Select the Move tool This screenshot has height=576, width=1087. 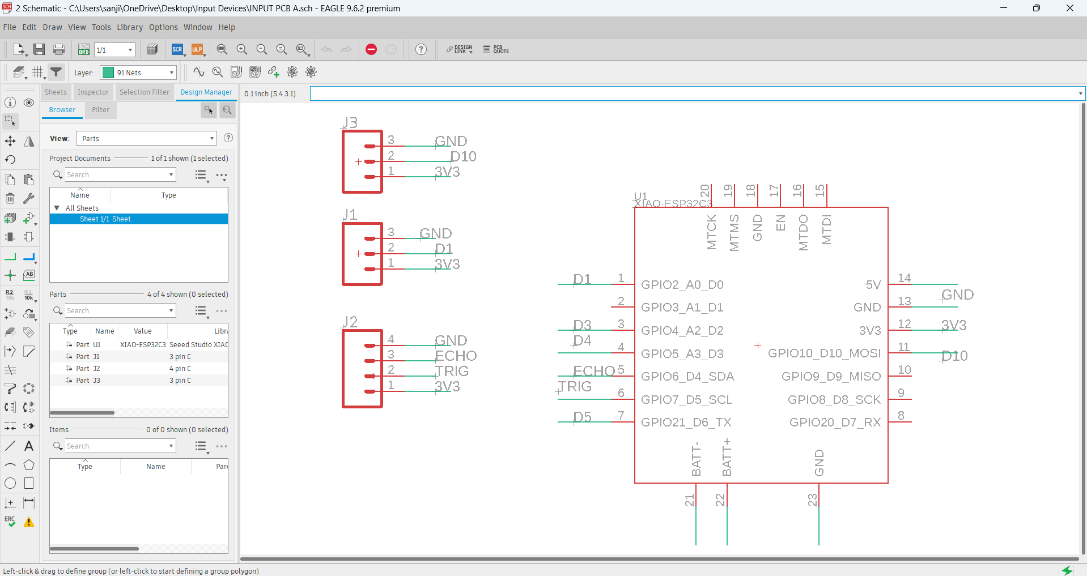[x=10, y=141]
